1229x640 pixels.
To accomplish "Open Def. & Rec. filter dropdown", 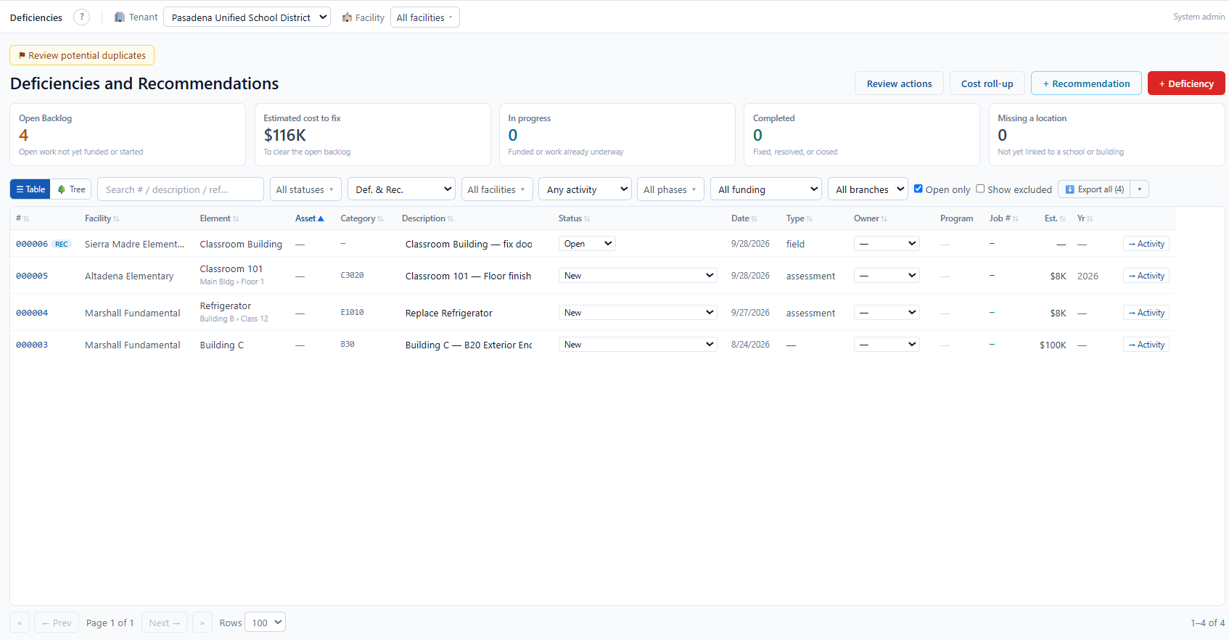I will [401, 189].
